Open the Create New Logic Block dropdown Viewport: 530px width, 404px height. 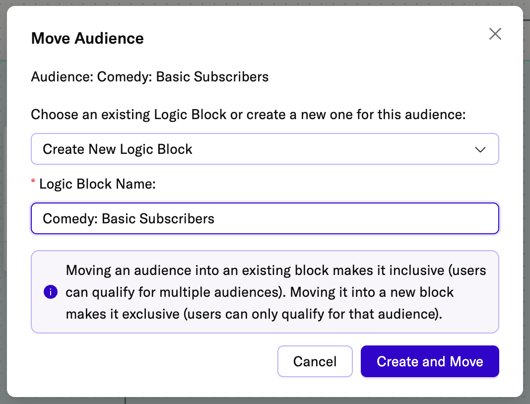[x=265, y=149]
